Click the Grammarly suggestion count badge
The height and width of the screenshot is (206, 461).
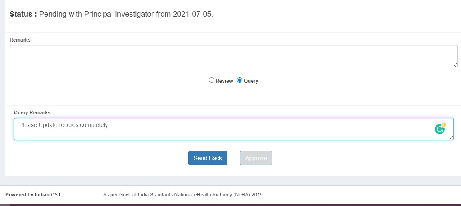444,125
